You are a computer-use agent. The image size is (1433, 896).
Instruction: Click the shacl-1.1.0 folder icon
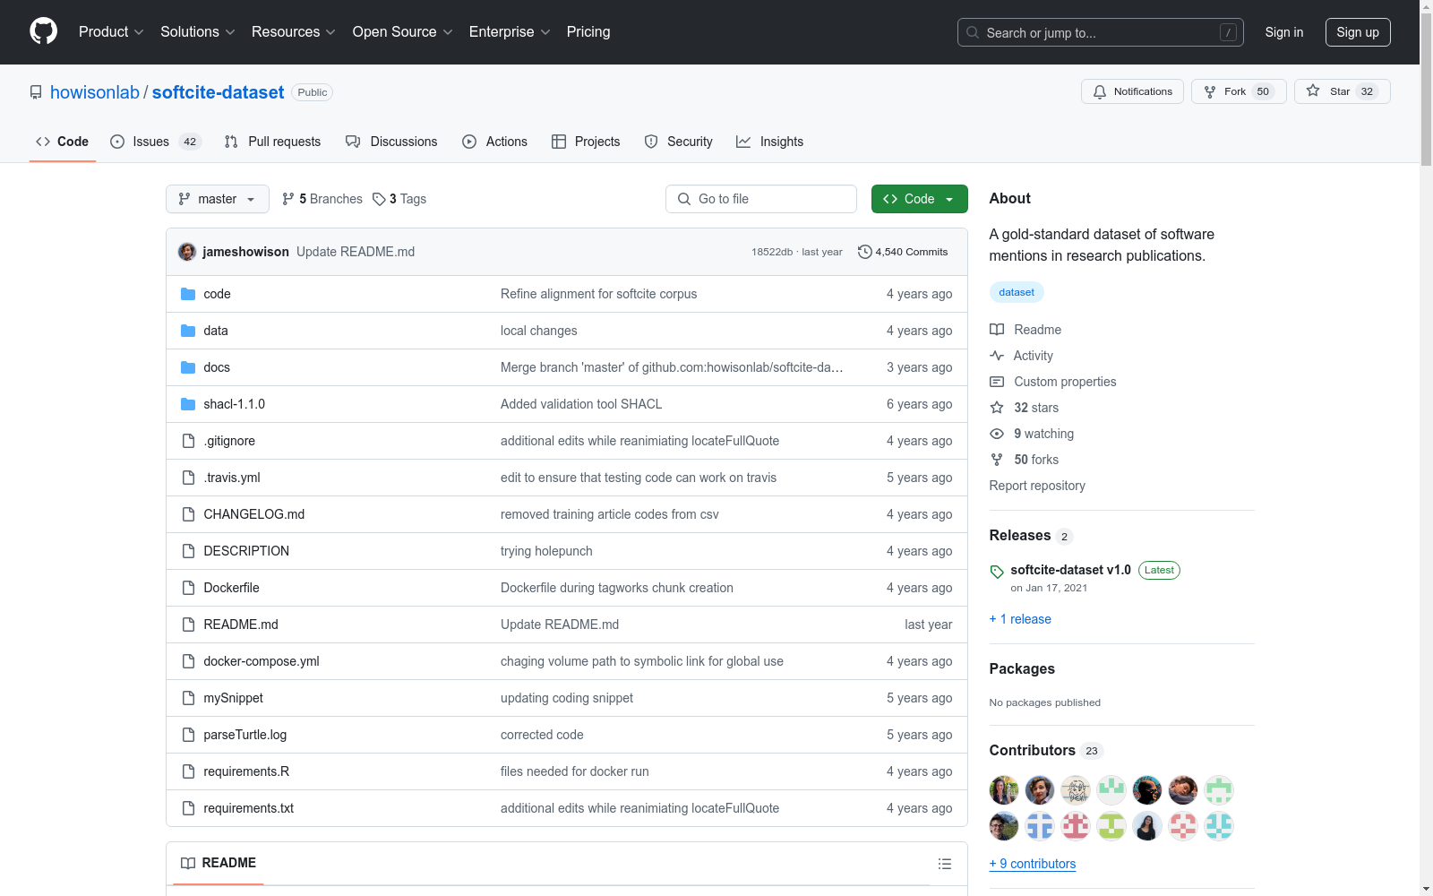pos(188,404)
